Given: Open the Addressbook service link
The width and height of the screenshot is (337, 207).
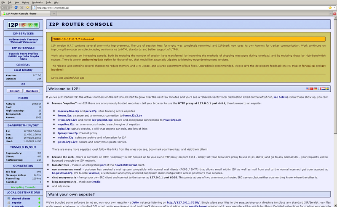Looking at the screenshot, I should pos(18,40).
